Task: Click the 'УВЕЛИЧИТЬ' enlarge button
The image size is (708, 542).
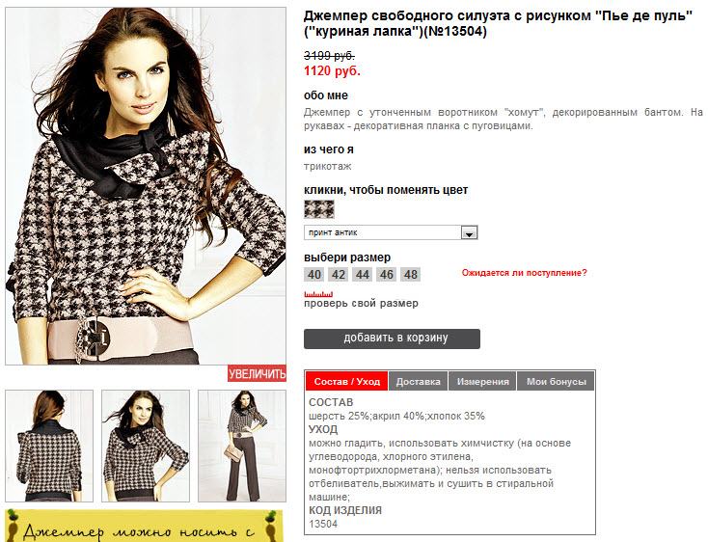Action: [x=257, y=373]
